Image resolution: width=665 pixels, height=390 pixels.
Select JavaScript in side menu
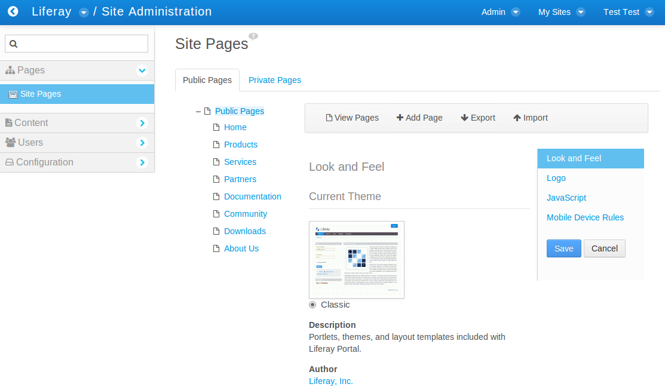566,198
